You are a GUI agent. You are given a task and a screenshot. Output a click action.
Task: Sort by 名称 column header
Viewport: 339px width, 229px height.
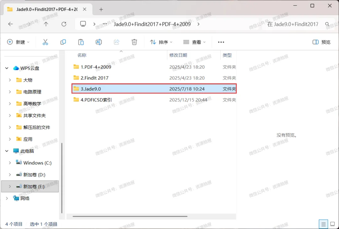(82, 55)
